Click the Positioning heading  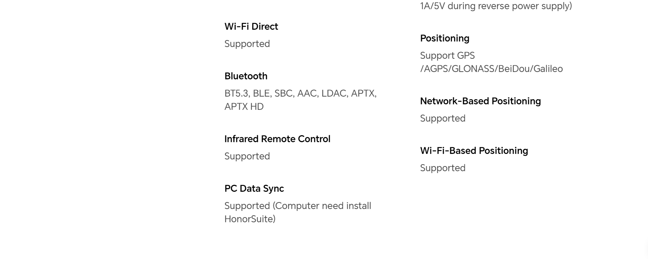pos(445,38)
